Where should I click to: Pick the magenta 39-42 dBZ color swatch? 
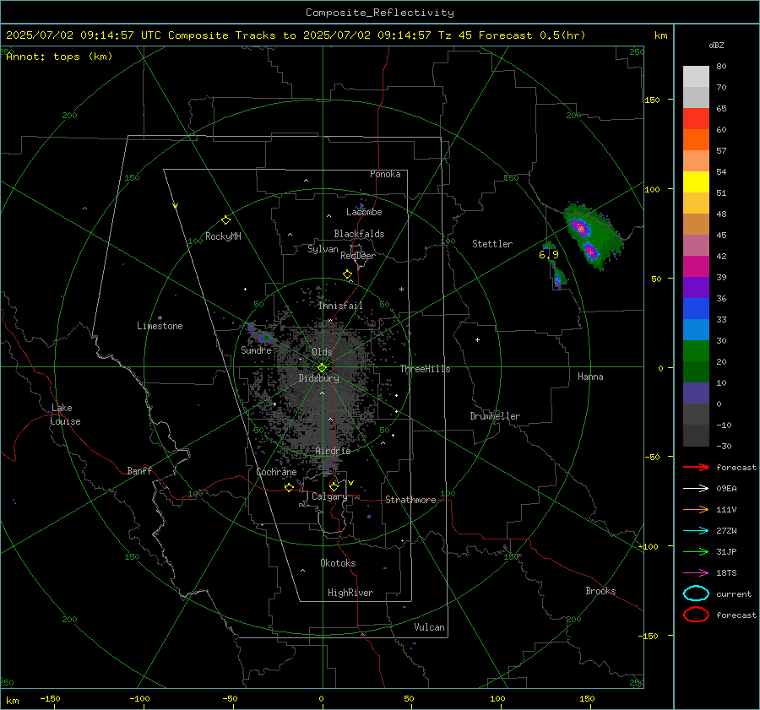click(x=696, y=266)
